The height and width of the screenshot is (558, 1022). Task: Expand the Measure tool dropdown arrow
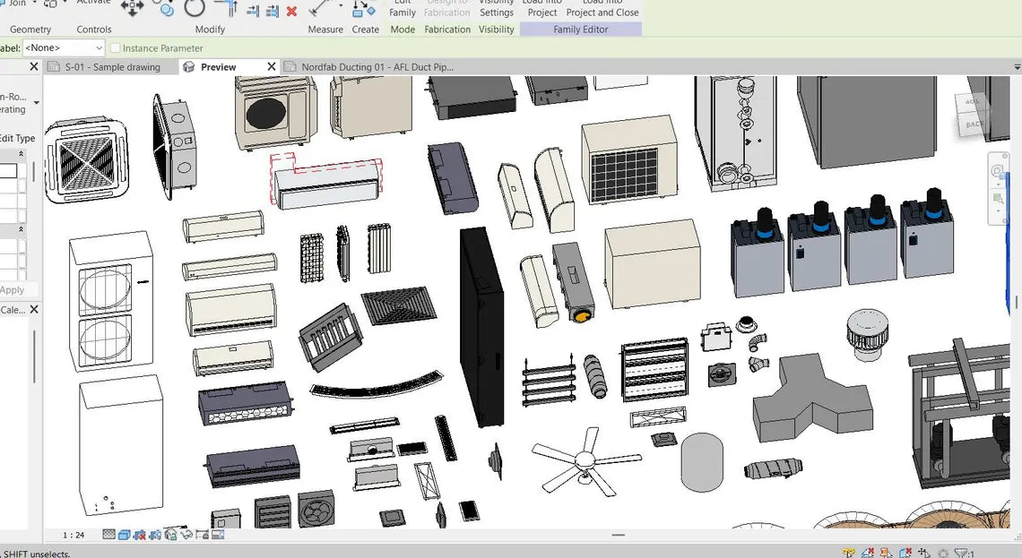341,5
